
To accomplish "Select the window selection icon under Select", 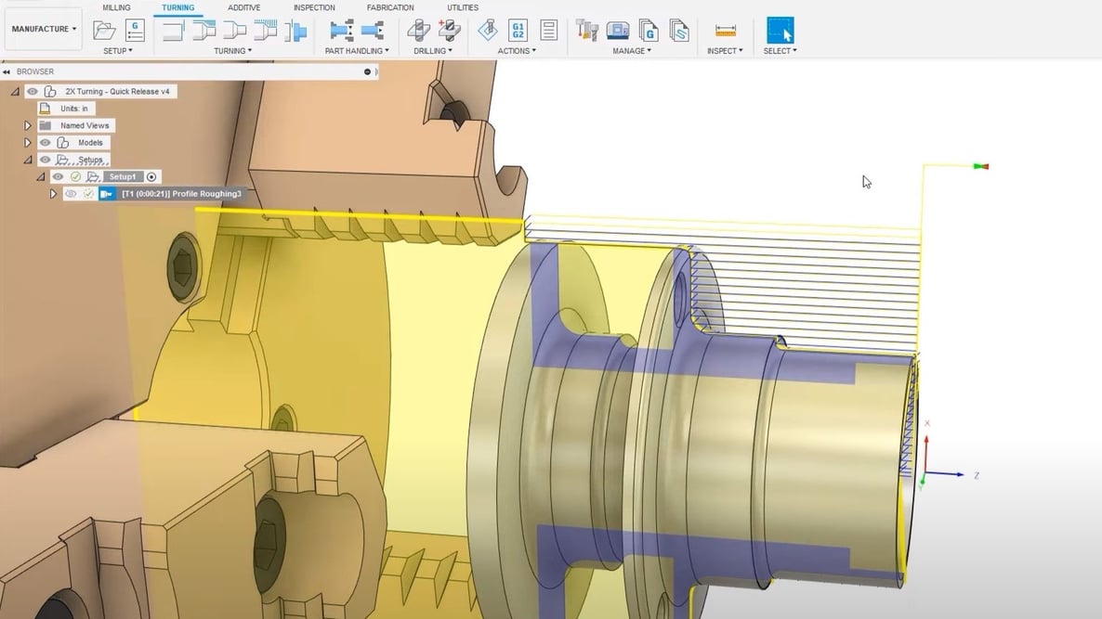I will tap(780, 31).
